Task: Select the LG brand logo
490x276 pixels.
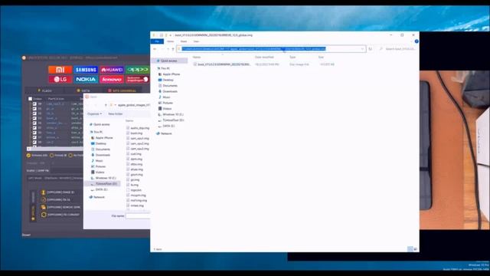Action: pyautogui.click(x=60, y=80)
